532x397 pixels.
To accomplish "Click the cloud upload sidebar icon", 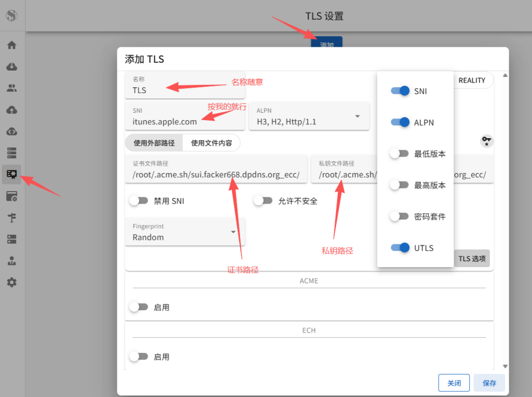I will [x=11, y=109].
